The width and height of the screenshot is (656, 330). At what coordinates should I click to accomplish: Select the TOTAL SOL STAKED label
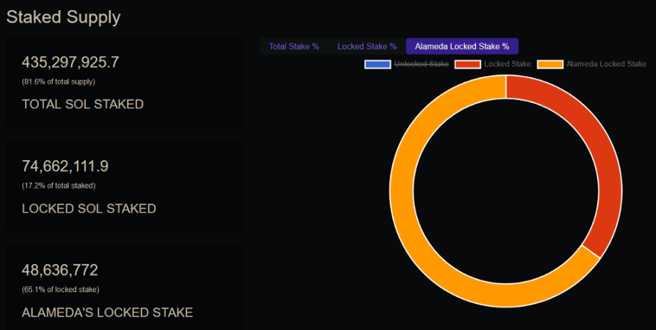click(x=83, y=105)
